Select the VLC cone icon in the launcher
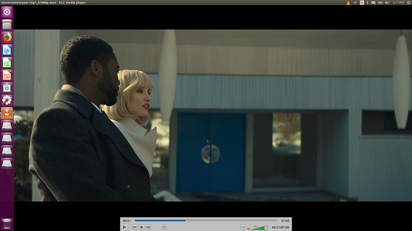The image size is (412, 231). click(x=7, y=113)
